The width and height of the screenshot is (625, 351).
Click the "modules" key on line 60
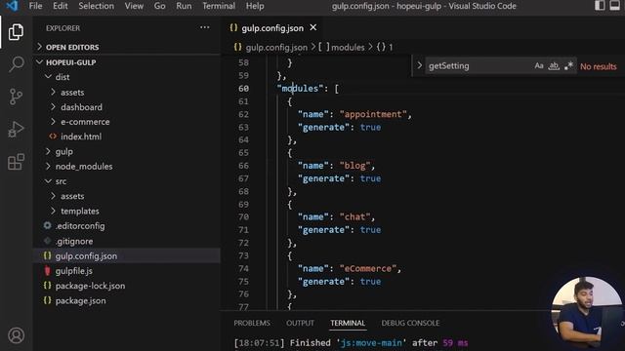(x=300, y=89)
